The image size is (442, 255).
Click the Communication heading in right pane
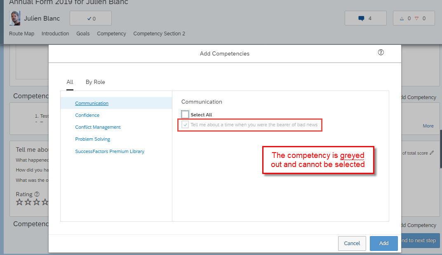[x=202, y=102]
